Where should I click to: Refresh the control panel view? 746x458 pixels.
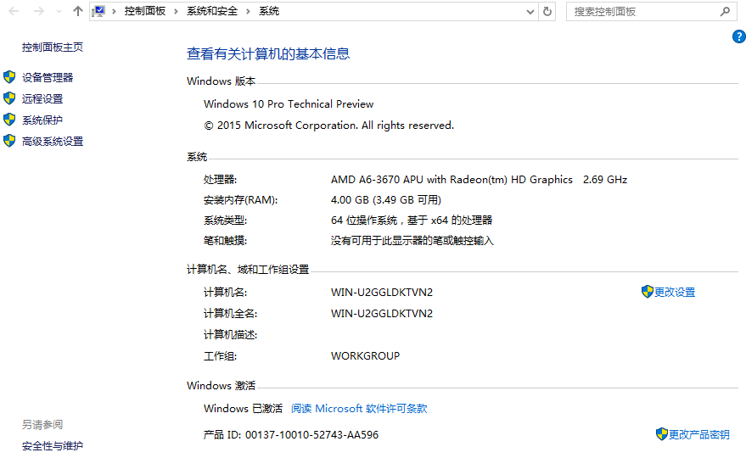[x=547, y=11]
